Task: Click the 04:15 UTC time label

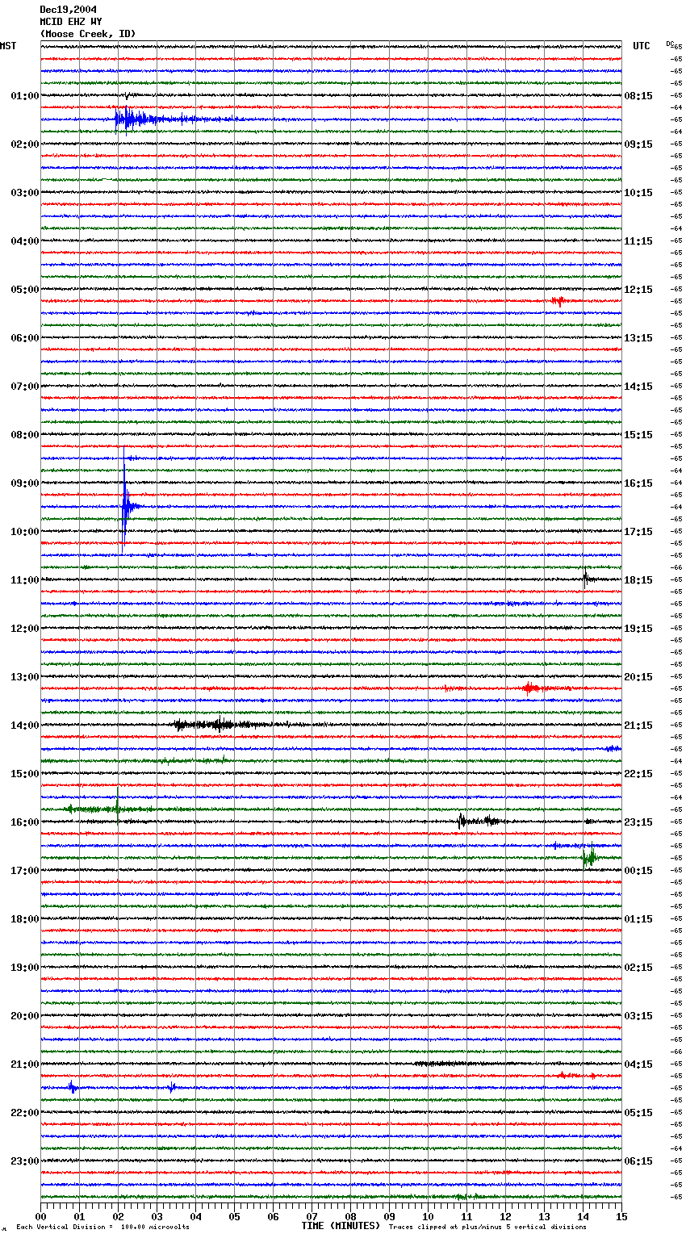Action: [638, 1064]
